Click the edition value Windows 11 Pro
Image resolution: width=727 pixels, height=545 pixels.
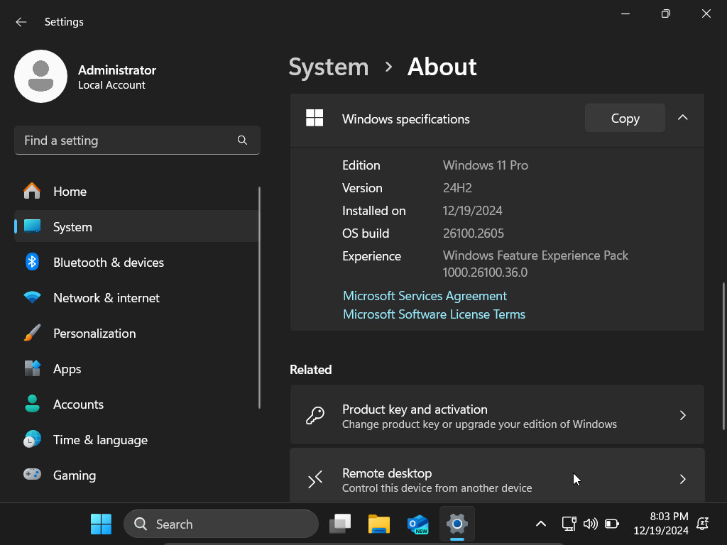point(486,165)
